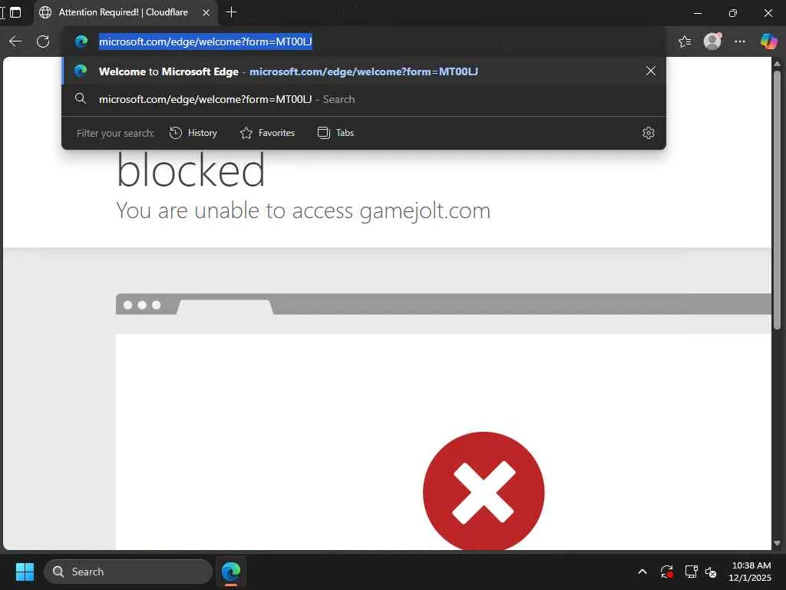Click the Edge logo in the address bar

[x=81, y=41]
